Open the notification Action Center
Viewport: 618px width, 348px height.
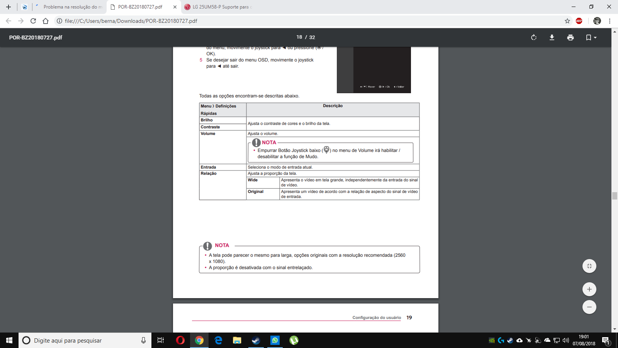point(606,340)
